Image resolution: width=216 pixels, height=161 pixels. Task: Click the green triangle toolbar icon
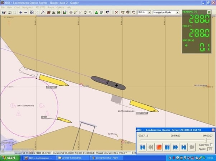[97, 12]
